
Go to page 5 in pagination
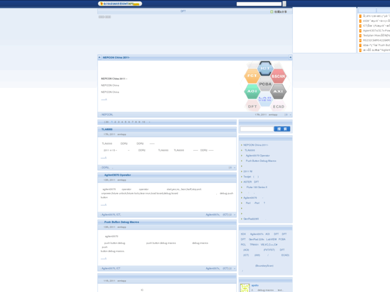(126, 122)
